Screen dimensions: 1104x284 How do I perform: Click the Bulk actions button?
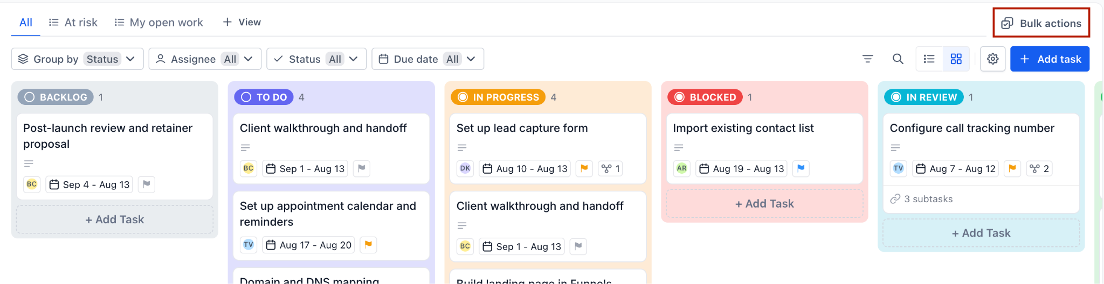pos(1041,23)
